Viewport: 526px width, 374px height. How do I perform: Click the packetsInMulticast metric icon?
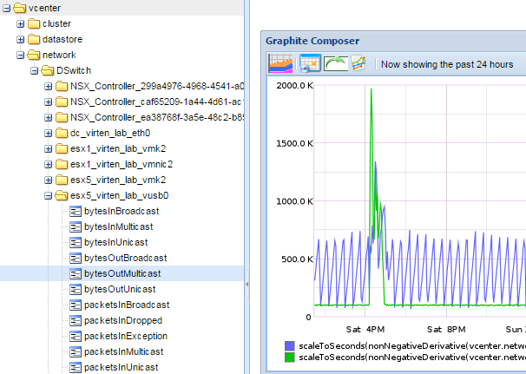(76, 351)
